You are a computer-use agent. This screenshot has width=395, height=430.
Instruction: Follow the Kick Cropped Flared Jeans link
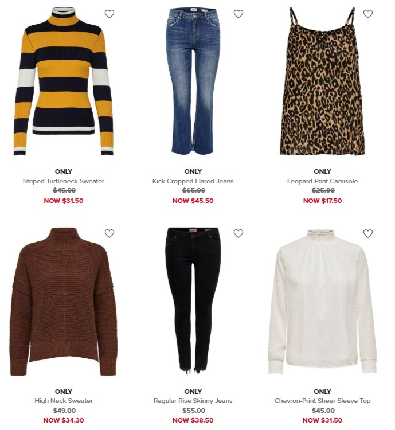click(x=193, y=181)
